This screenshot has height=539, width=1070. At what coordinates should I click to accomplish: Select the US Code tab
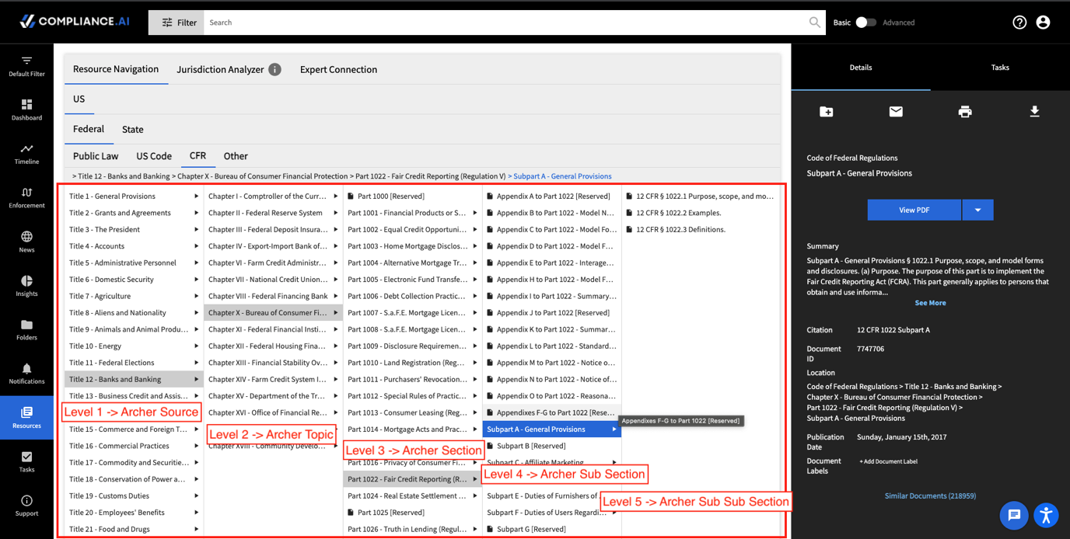point(154,156)
